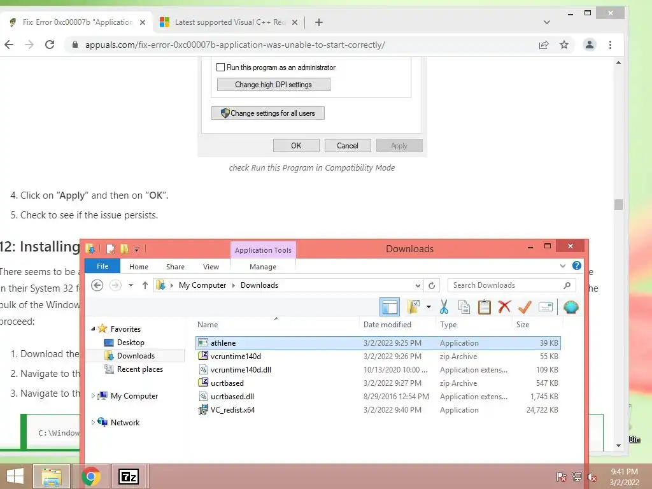Viewport: 652px width, 489px height.
Task: Expand the Explorer ribbon chevron
Action: tap(563, 266)
